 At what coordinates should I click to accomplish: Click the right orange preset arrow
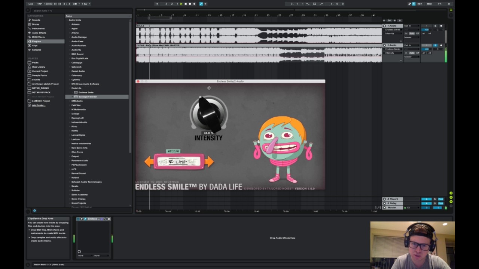209,161
